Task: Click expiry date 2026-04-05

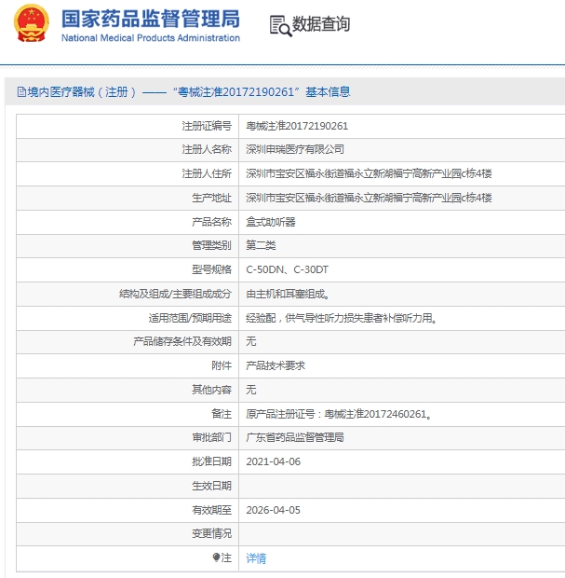Action: 273,510
